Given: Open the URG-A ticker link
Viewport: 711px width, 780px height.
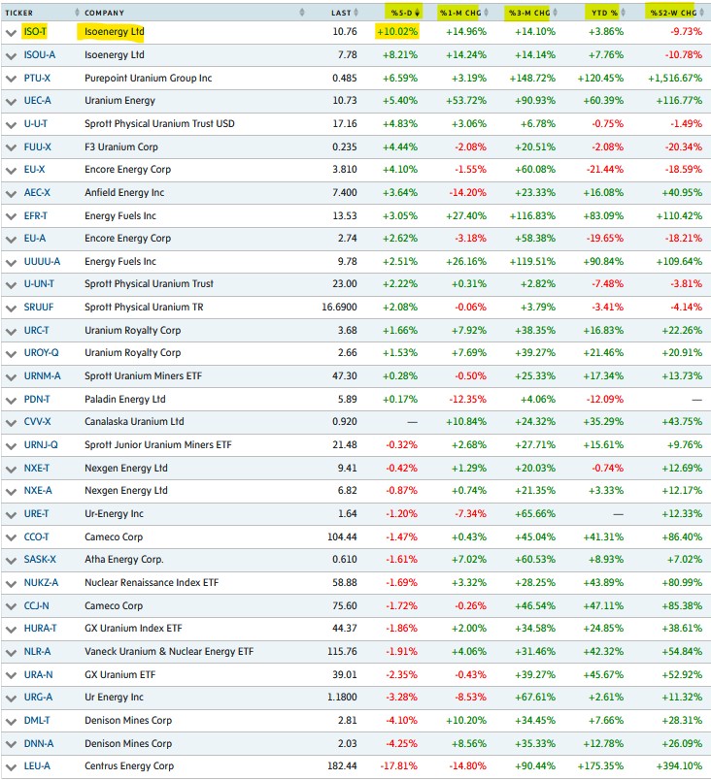Looking at the screenshot, I should coord(38,698).
